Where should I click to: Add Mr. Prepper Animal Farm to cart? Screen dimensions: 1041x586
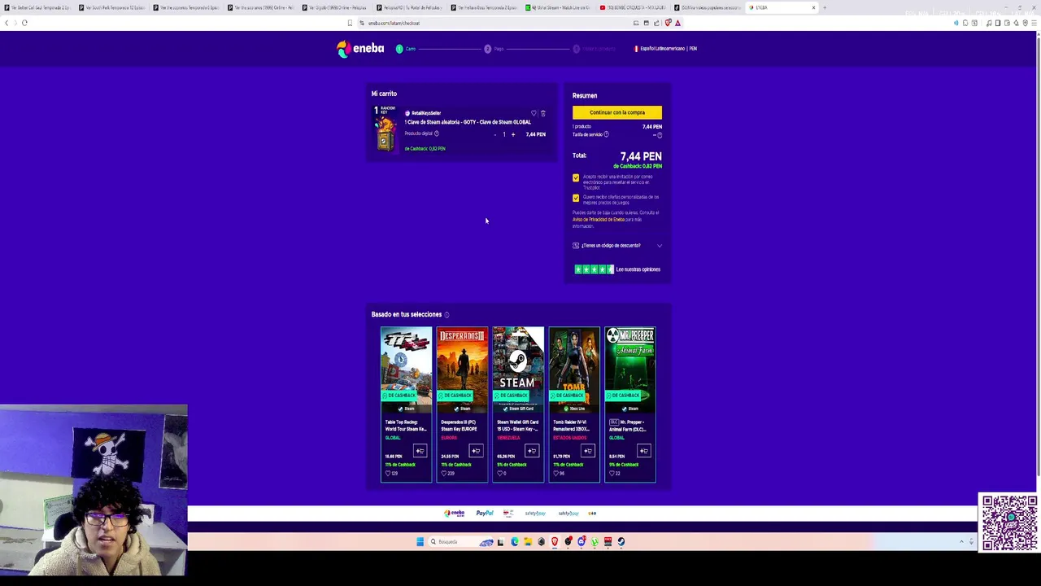644,451
